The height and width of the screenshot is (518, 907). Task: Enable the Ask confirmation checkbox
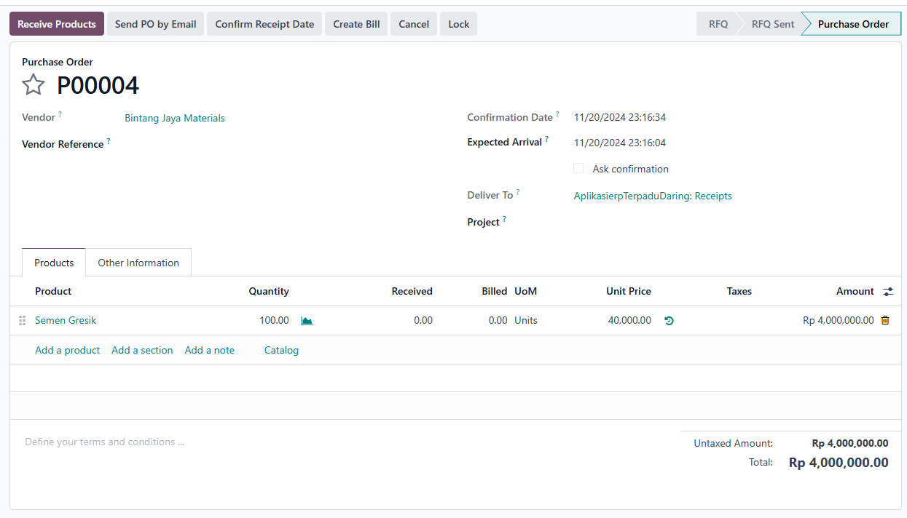[x=578, y=168]
